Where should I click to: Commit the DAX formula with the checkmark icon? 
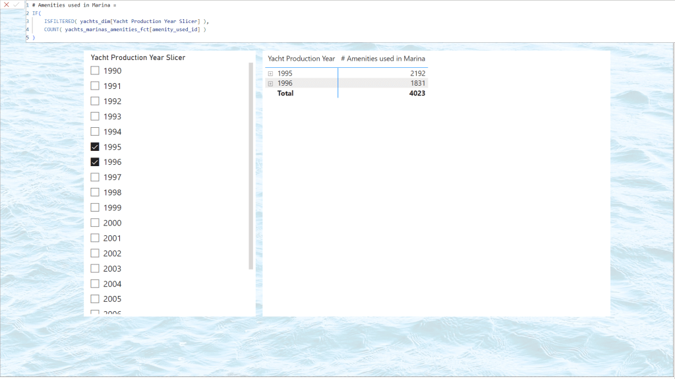point(16,5)
